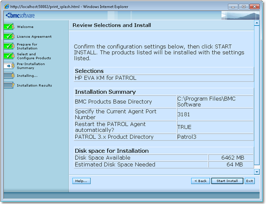Exit the installer with the Exit button
Viewport: 266px width, 205px height.
249,181
